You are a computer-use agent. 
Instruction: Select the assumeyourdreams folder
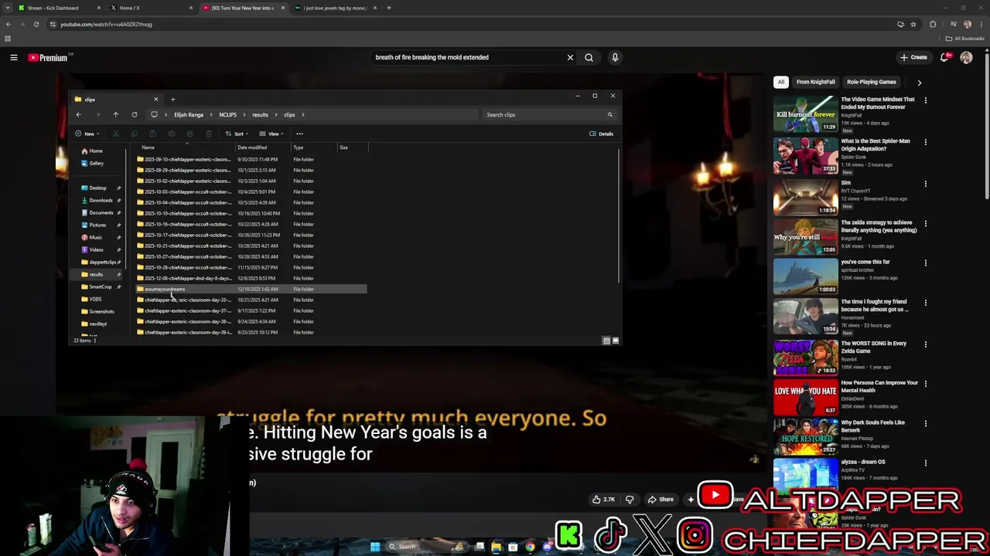coord(251,289)
